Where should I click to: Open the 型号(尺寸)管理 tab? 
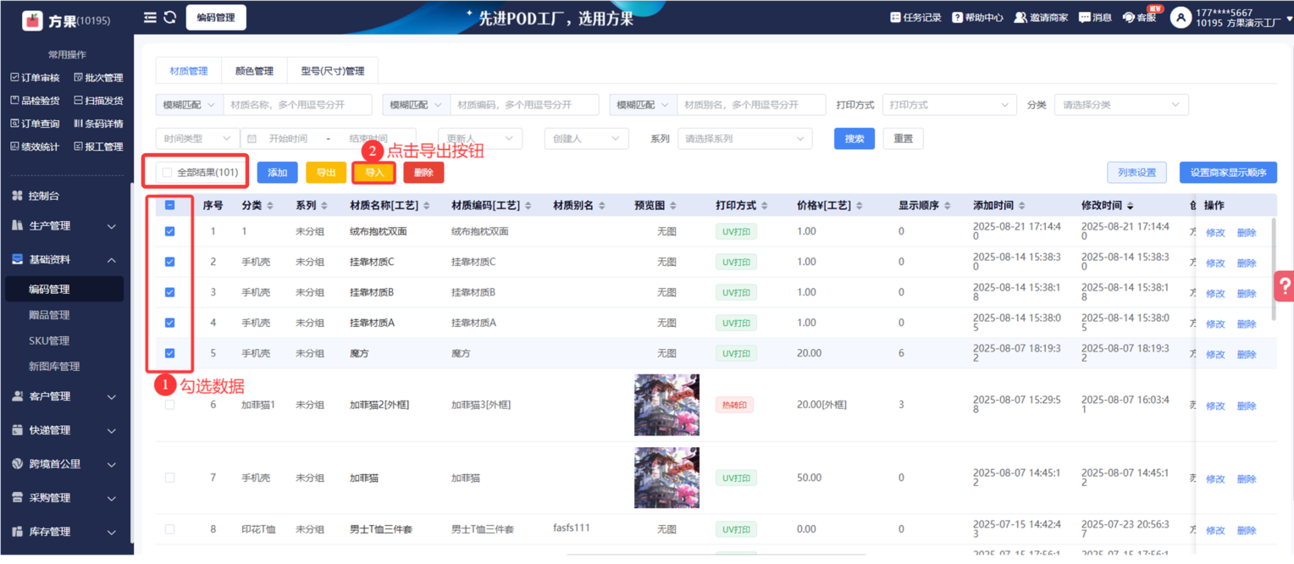click(x=332, y=71)
